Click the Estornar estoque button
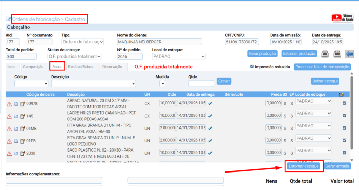 304,166
